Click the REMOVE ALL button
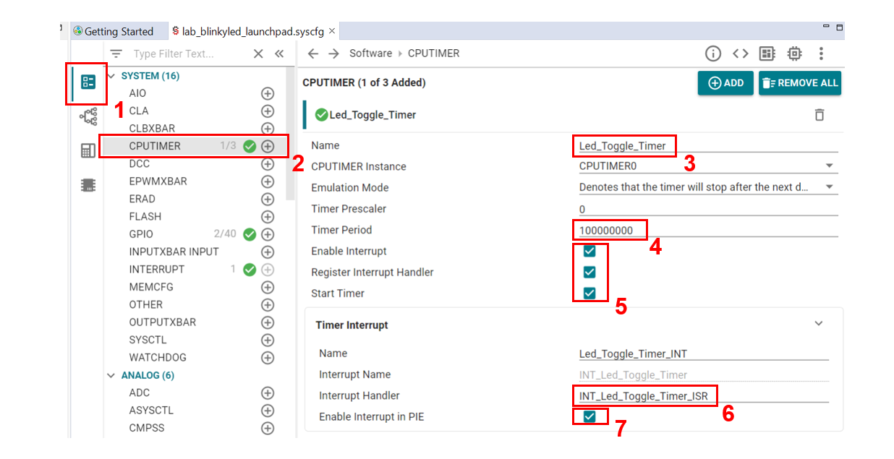 point(799,83)
